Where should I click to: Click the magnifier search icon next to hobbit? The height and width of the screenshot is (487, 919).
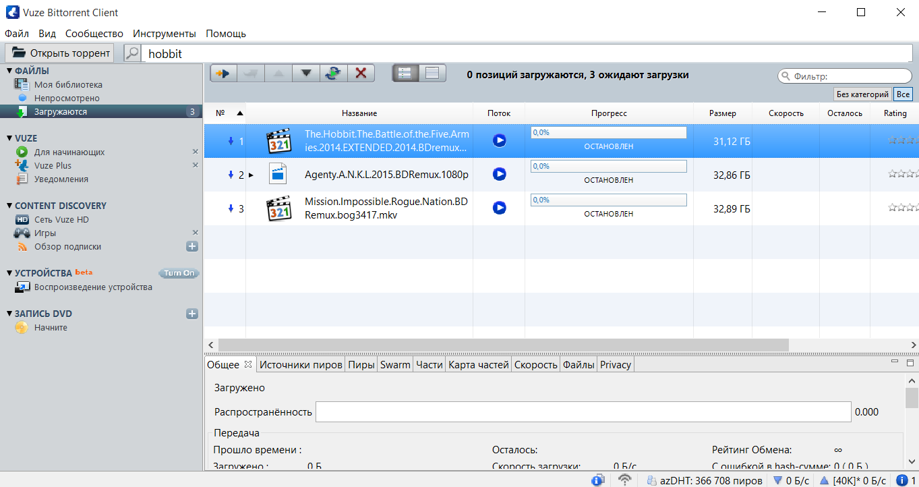(133, 53)
